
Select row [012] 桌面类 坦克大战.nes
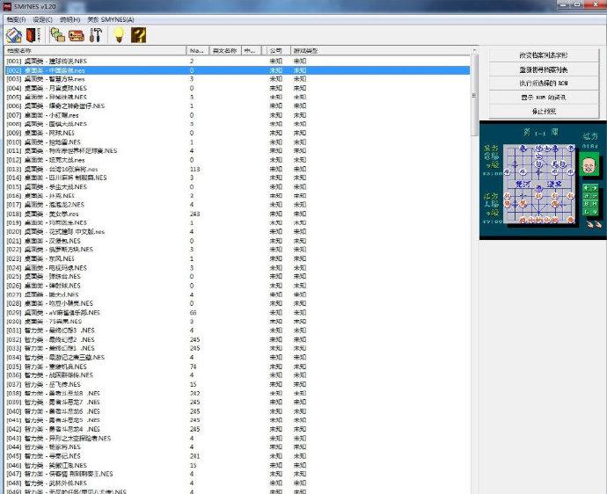tap(238, 160)
